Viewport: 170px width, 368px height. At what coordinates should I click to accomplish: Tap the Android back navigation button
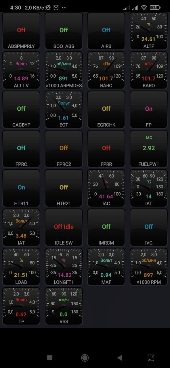click(120, 358)
